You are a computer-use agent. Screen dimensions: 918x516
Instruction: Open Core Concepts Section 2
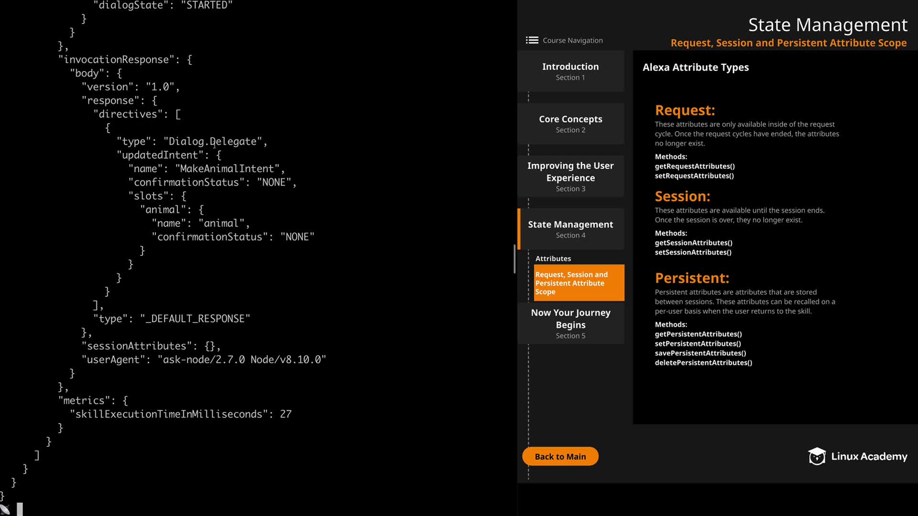tap(570, 124)
